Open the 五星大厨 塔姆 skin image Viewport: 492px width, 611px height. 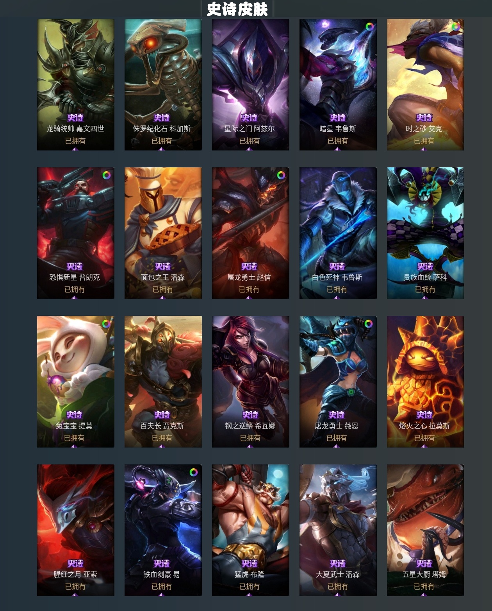pos(426,530)
